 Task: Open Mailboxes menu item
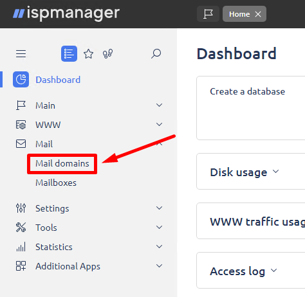coord(56,183)
